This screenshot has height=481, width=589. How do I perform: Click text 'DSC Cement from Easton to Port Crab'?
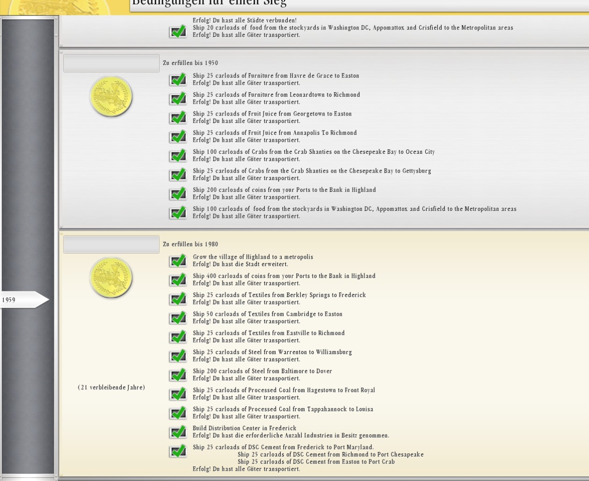344,462
